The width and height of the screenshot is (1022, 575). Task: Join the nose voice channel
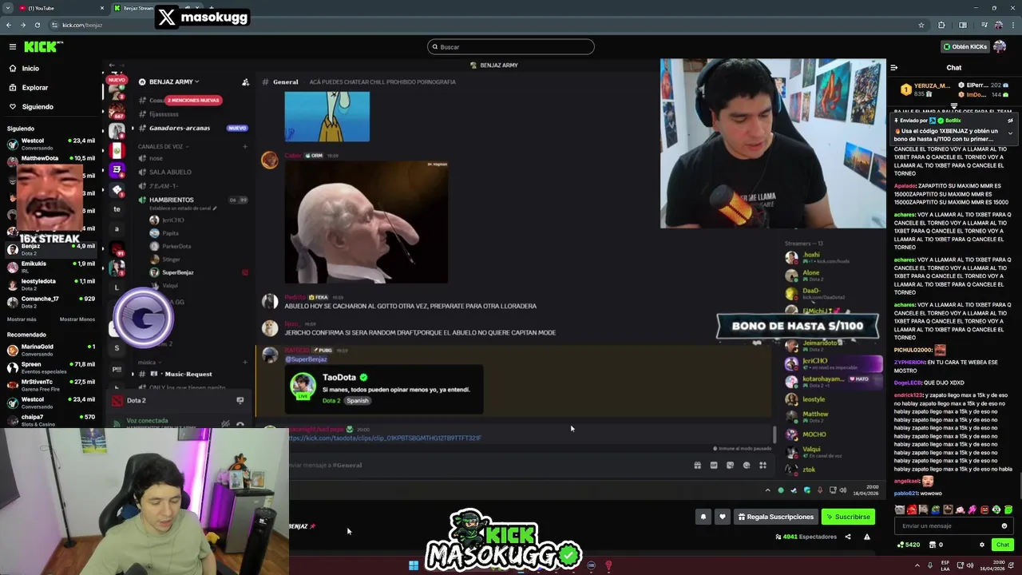click(x=156, y=159)
